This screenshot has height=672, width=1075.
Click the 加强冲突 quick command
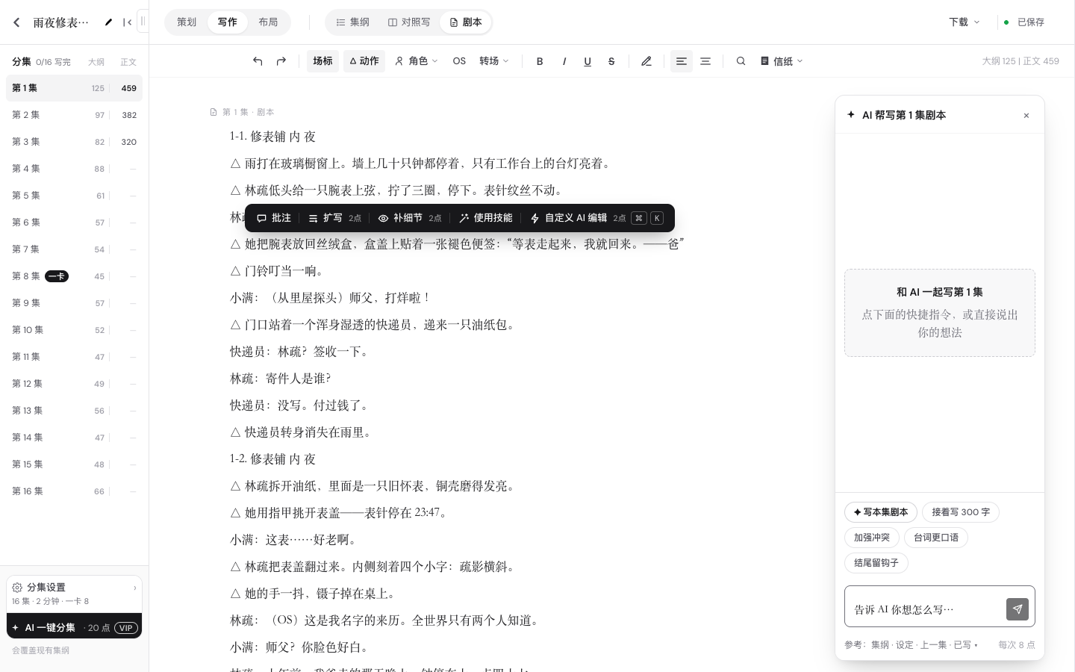pyautogui.click(x=872, y=538)
